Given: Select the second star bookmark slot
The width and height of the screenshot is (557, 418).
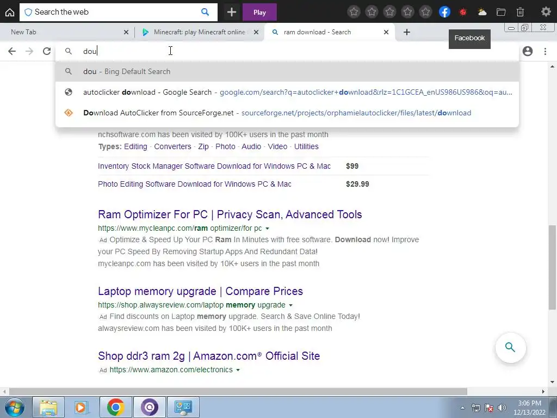Looking at the screenshot, I should tap(372, 12).
